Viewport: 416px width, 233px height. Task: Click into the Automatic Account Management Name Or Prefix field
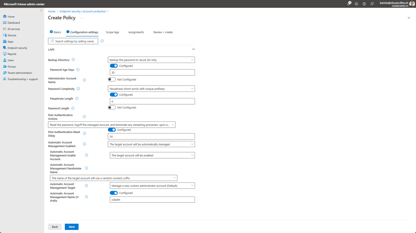point(152,200)
